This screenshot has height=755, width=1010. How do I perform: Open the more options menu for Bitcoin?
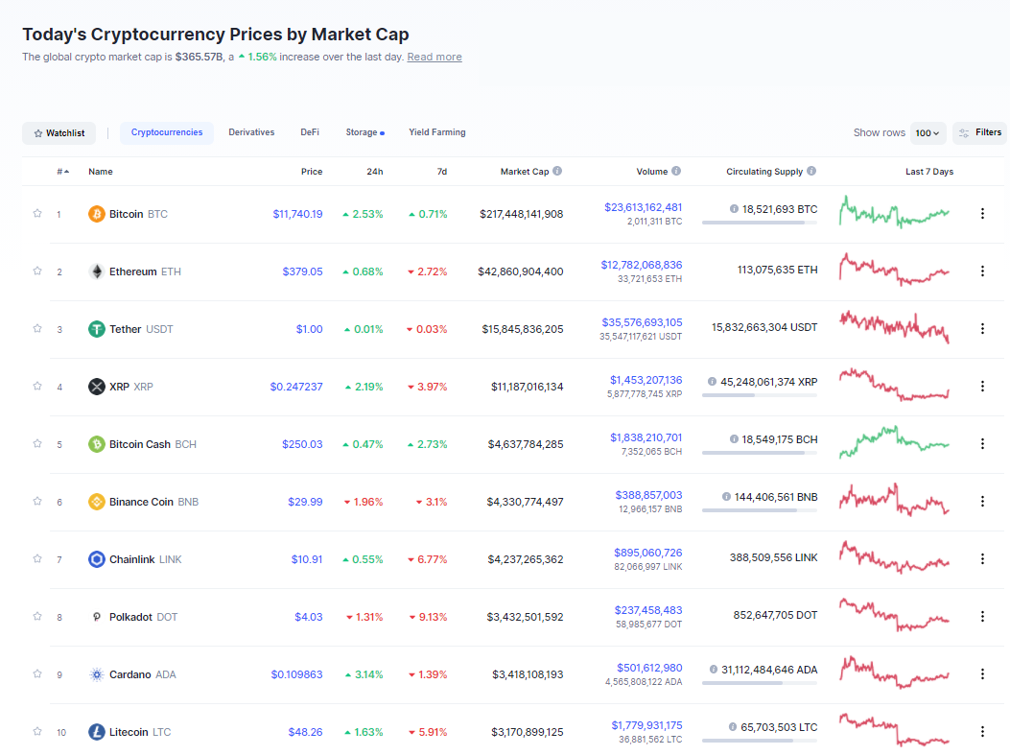[982, 213]
